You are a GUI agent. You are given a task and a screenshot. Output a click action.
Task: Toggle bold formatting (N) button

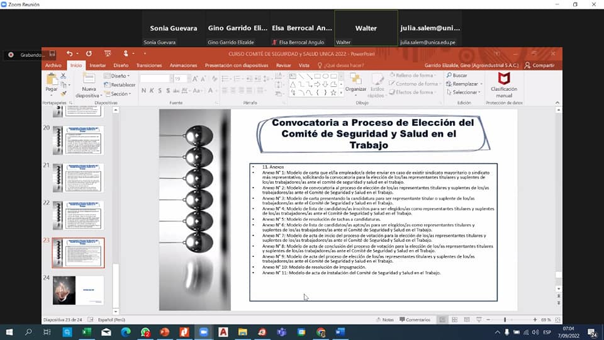pyautogui.click(x=143, y=91)
